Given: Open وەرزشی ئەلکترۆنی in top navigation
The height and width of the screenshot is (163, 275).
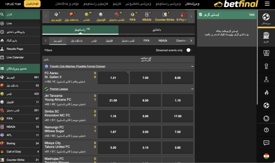Looking at the screenshot, I should pyautogui.click(x=138, y=4).
